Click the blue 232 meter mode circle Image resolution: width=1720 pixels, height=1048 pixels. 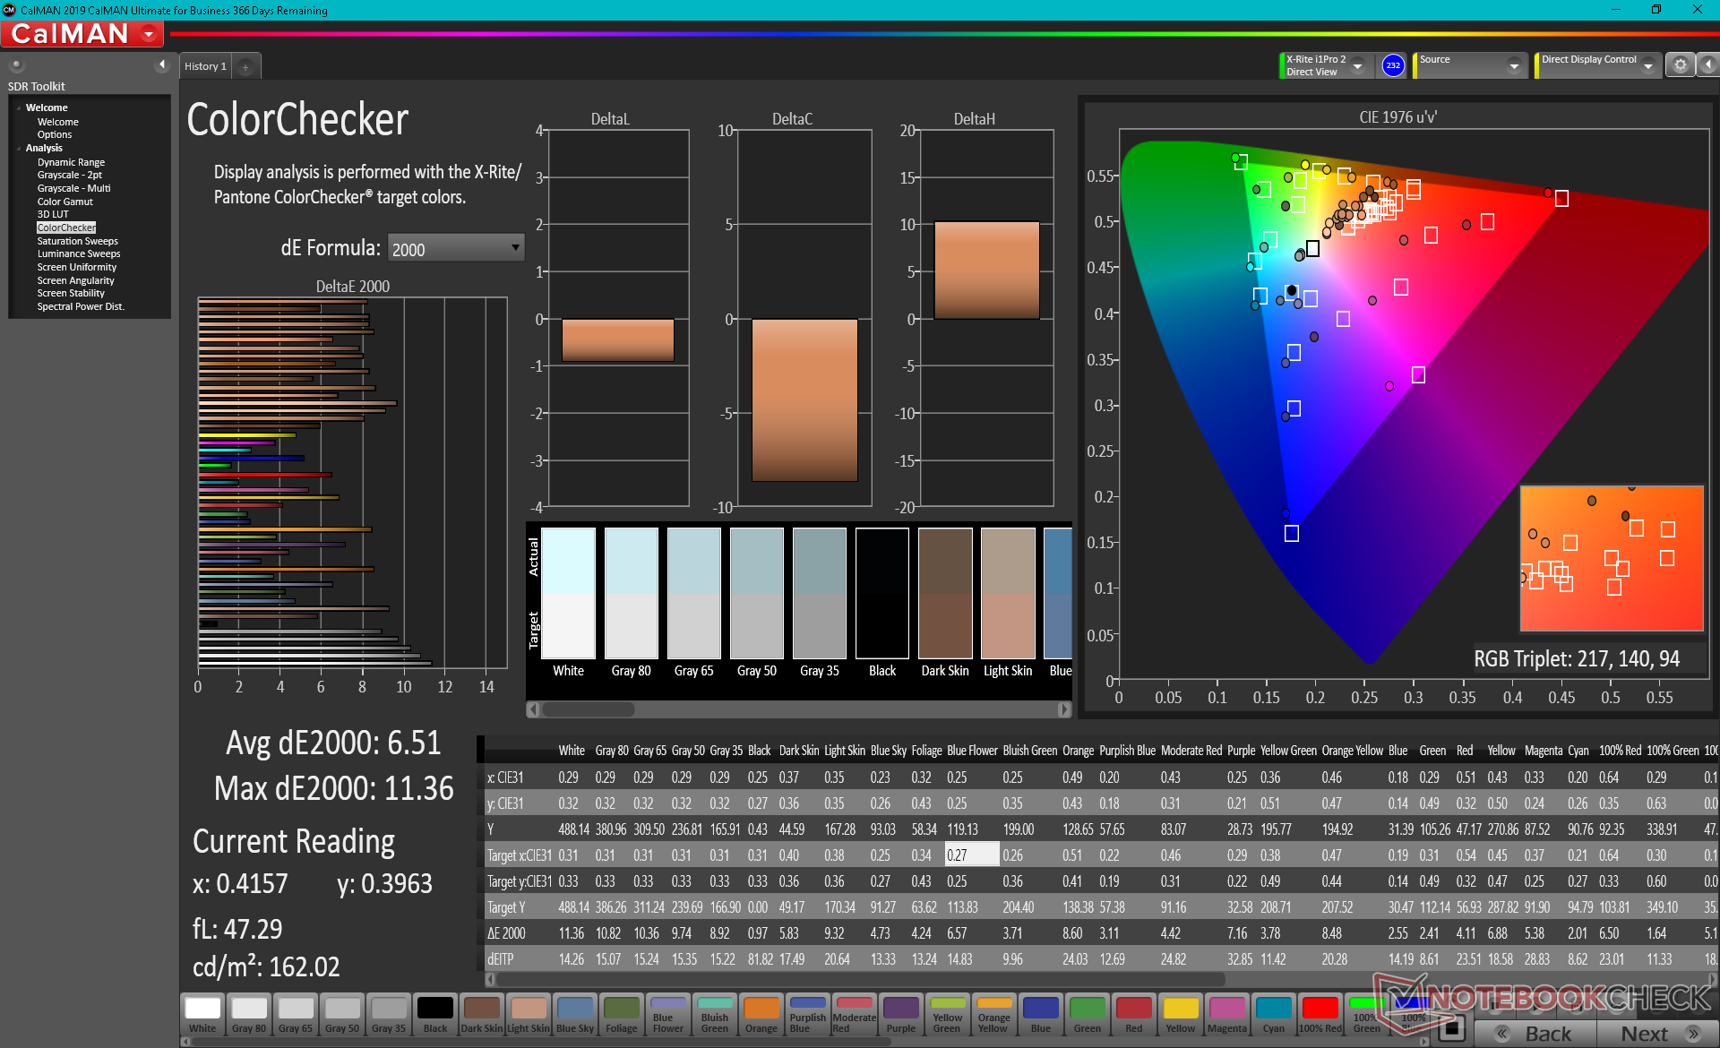[1392, 65]
